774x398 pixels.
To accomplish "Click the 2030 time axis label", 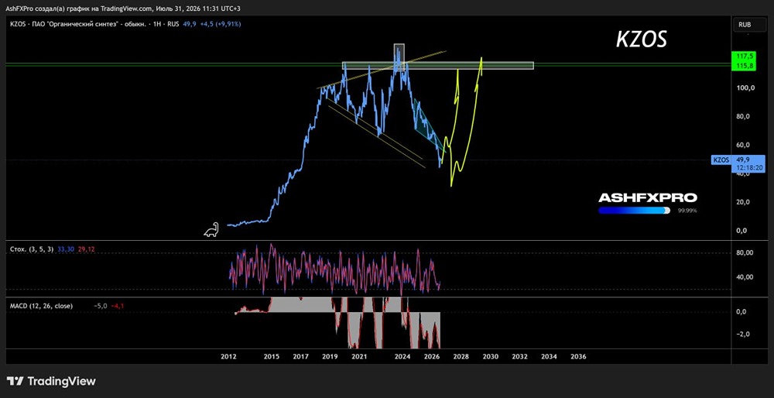I will (x=490, y=356).
